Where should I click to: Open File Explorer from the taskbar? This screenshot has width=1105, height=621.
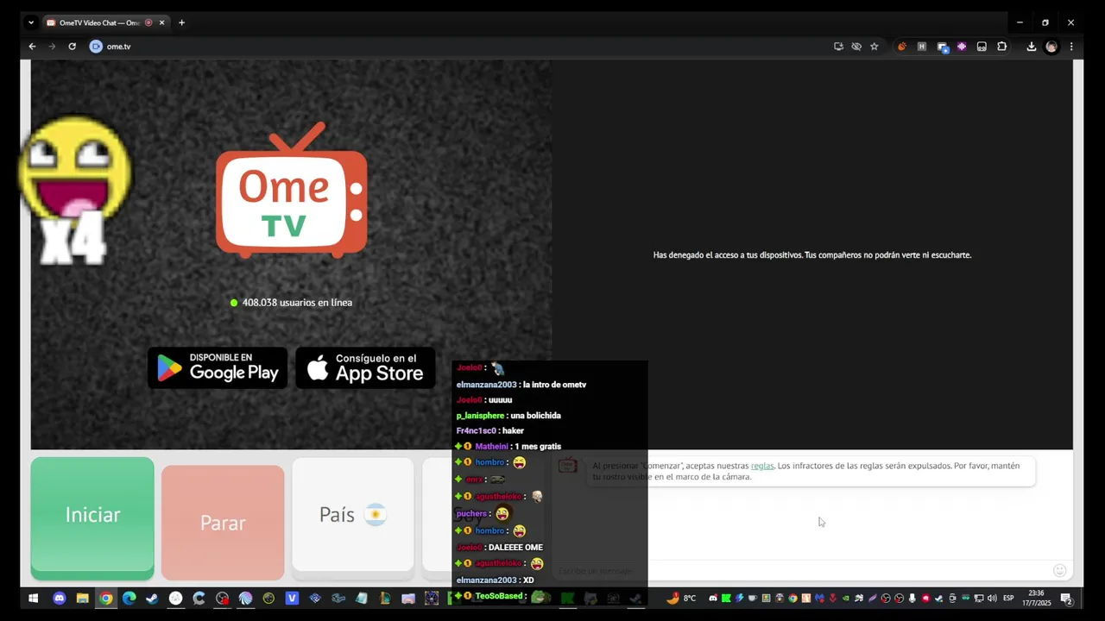82,598
